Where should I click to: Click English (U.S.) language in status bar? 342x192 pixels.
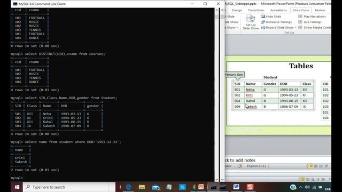pos(256,166)
